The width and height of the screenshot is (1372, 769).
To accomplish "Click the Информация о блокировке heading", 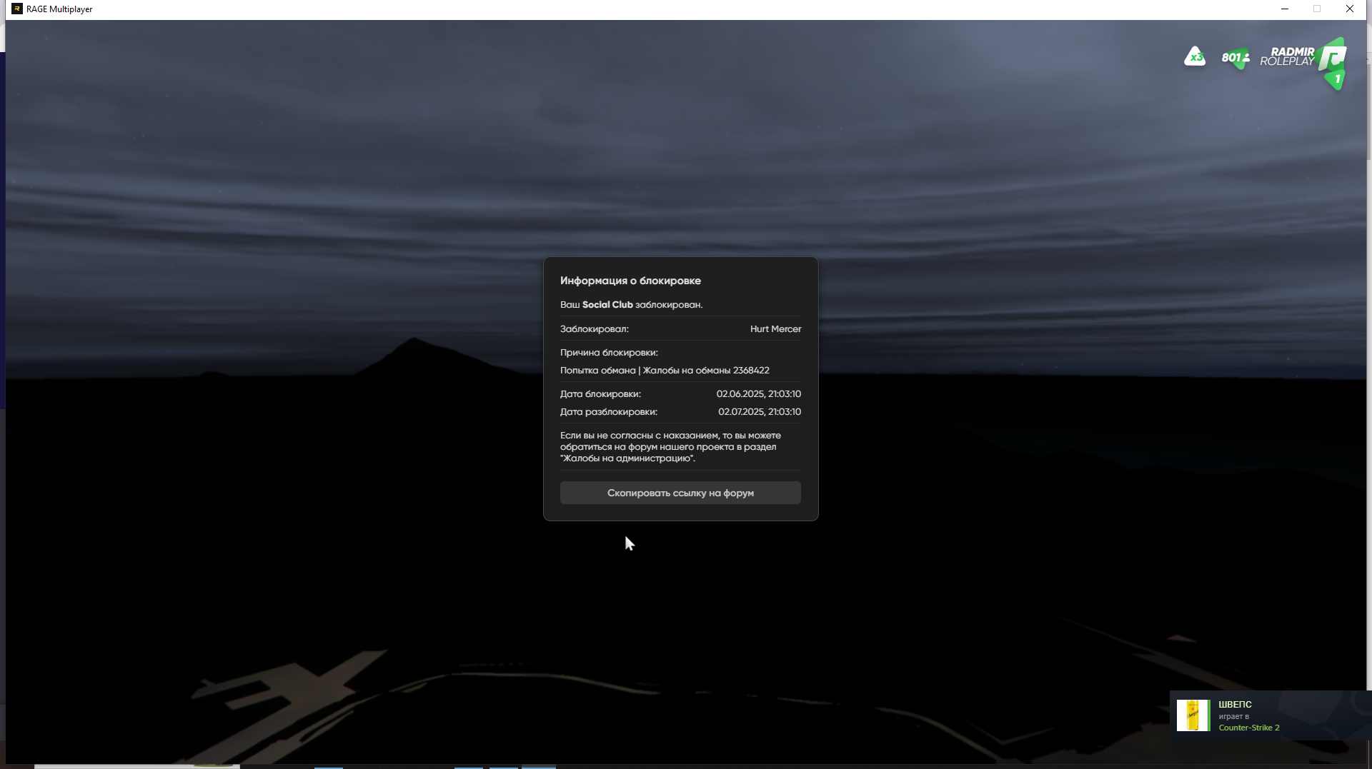I will [x=630, y=281].
